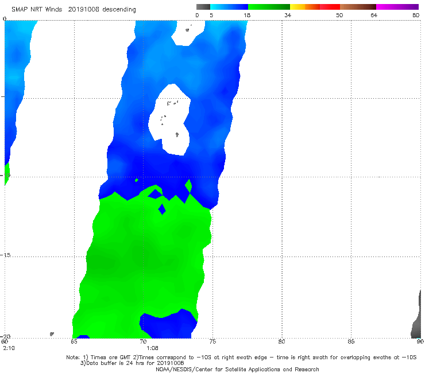Click the 'Note: 1) Times are GMT' line
Viewport: 425px width, 373px height.
point(241,358)
